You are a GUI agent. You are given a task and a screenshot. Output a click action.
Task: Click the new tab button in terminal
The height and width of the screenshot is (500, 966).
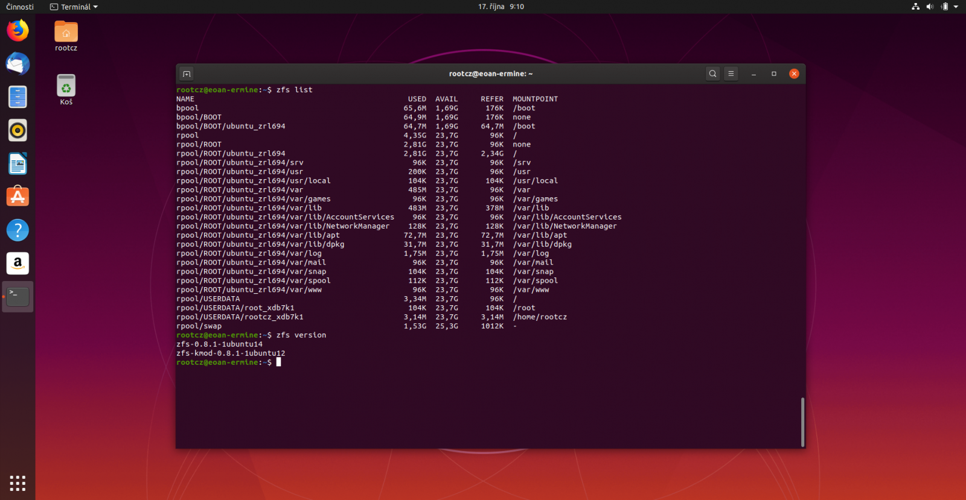pyautogui.click(x=187, y=74)
